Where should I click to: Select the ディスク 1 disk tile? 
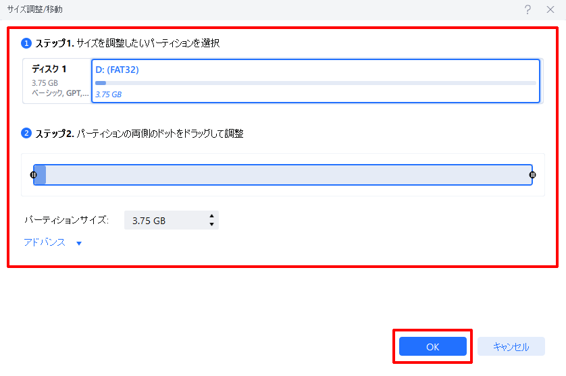57,81
